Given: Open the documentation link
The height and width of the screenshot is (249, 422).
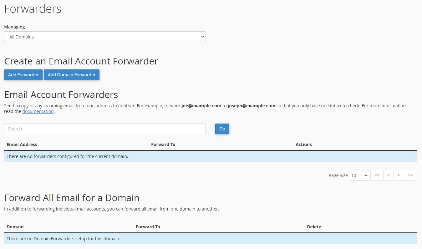Looking at the screenshot, I should click(x=38, y=111).
